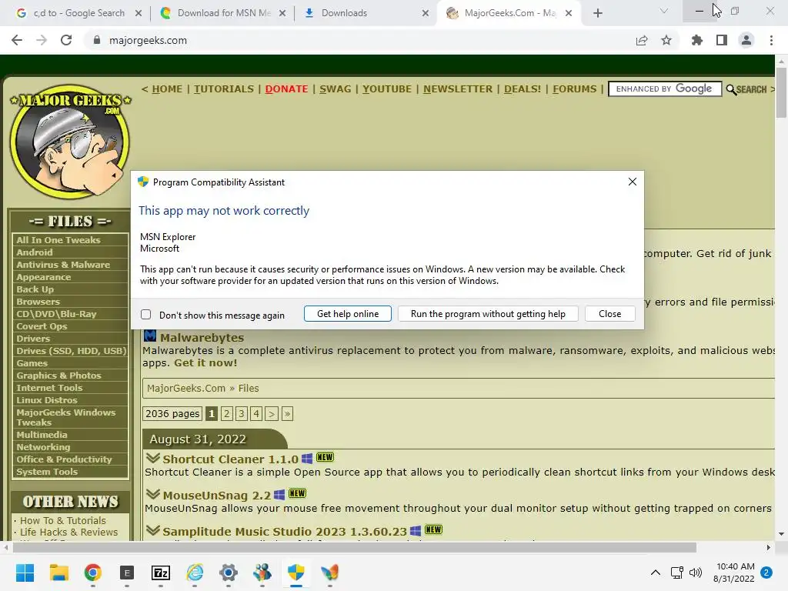
Task: Open the YOUTUBE navigation link
Action: [387, 89]
